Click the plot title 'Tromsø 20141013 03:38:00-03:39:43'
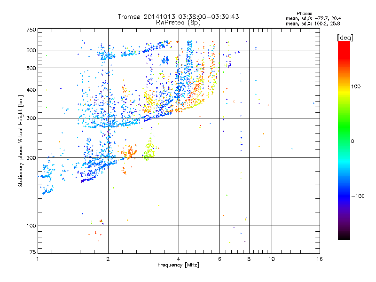Image resolution: width=376 pixels, height=282 pixels. (x=178, y=16)
